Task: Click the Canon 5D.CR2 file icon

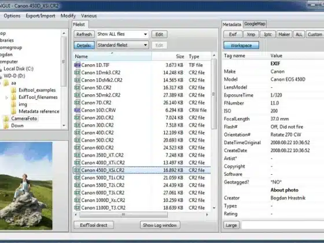Action: coord(77,87)
